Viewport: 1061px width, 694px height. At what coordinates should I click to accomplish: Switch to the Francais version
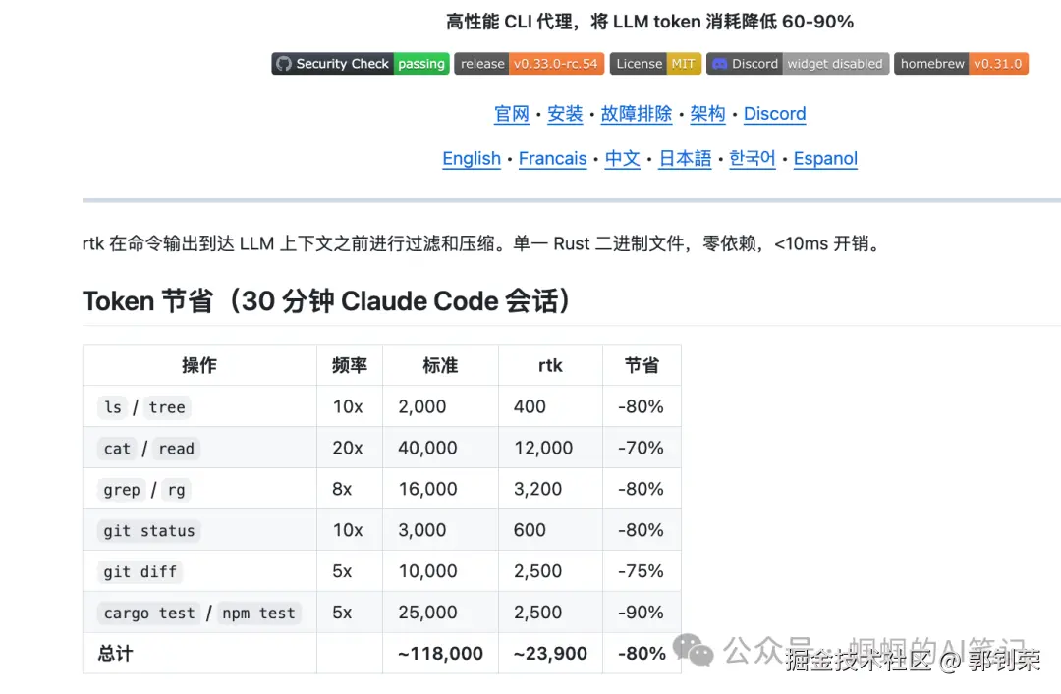552,159
